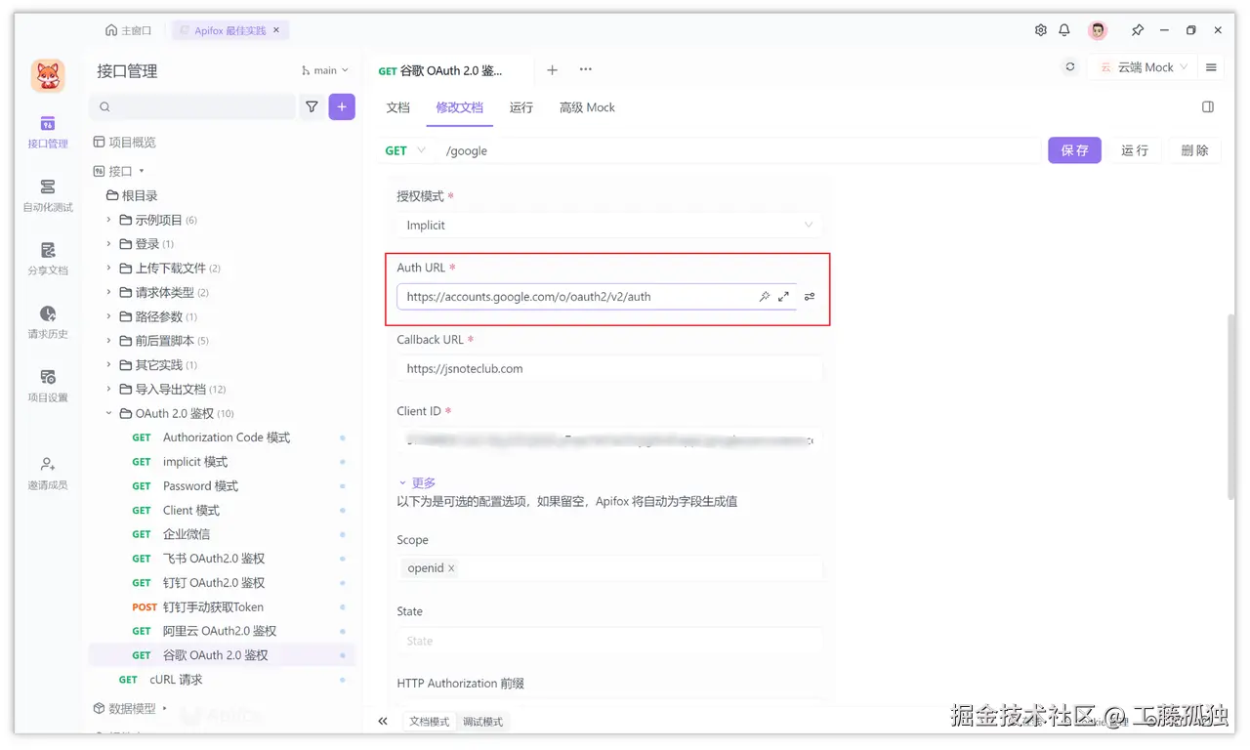The width and height of the screenshot is (1250, 750).
Task: Open the refresh icon near 云端 Mock
Action: point(1069,68)
